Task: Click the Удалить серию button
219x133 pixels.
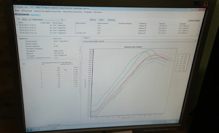Action: 194,20
